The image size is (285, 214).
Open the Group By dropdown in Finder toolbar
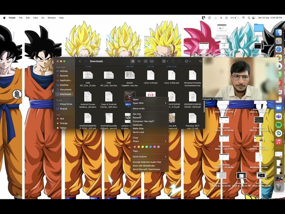tap(165, 62)
